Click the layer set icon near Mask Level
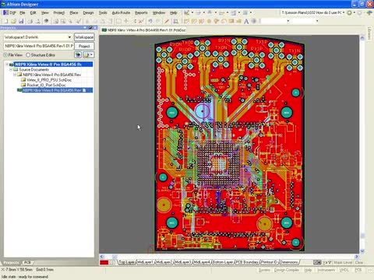This screenshot has width=374, height=280. [x=317, y=262]
